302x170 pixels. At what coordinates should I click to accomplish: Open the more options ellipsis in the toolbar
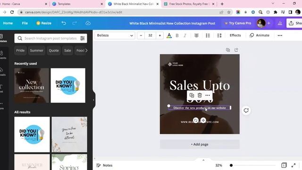(x=280, y=35)
